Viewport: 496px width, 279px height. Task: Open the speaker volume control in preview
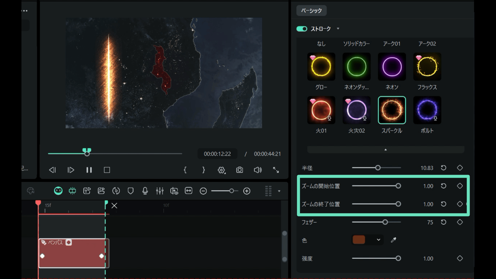(258, 170)
